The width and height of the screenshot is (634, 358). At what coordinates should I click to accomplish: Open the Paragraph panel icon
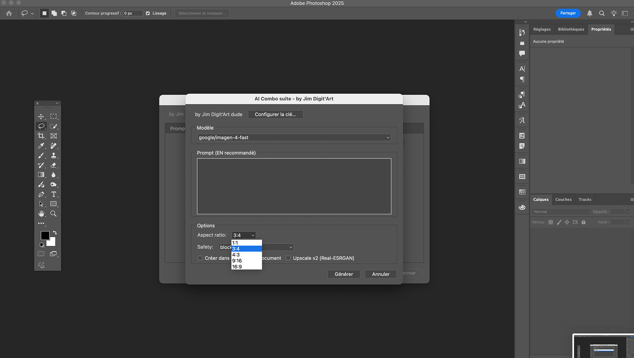pos(522,79)
